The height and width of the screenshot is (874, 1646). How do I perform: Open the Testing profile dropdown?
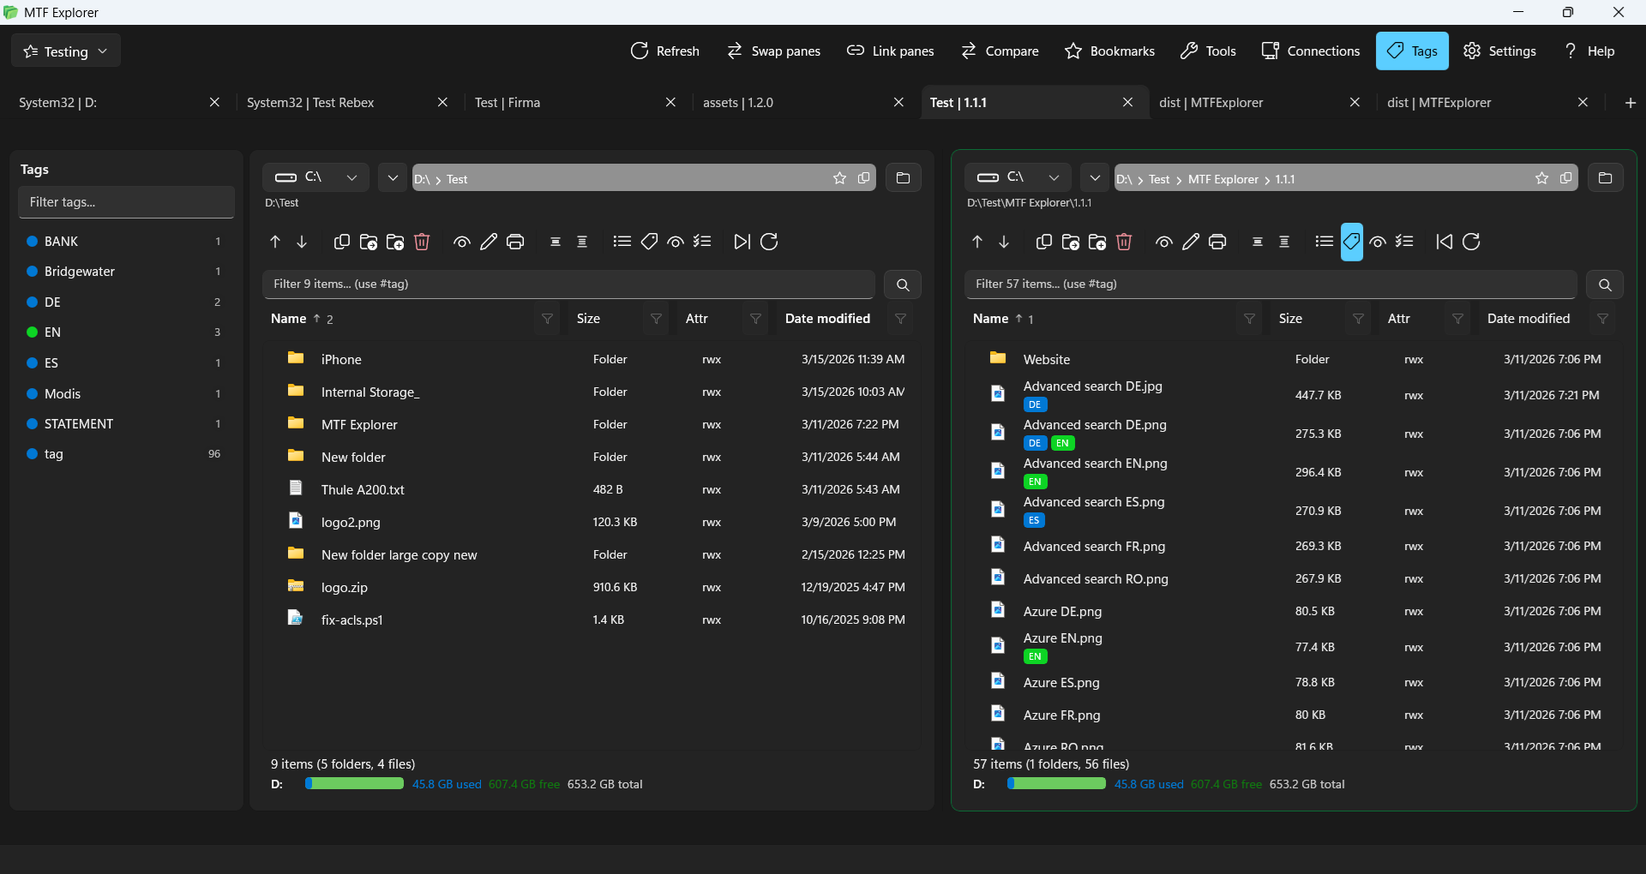pyautogui.click(x=64, y=50)
